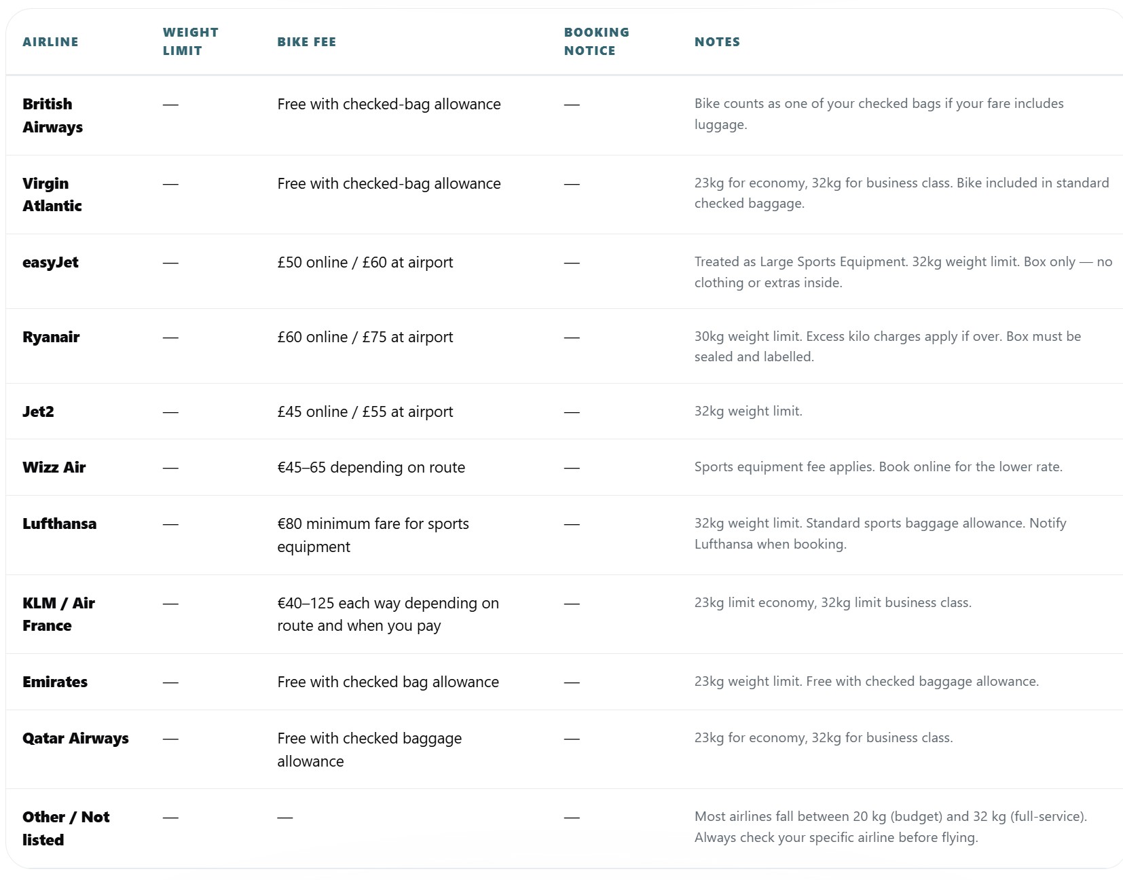This screenshot has height=880, width=1123.
Task: Select the British Airways row name
Action: 53,115
